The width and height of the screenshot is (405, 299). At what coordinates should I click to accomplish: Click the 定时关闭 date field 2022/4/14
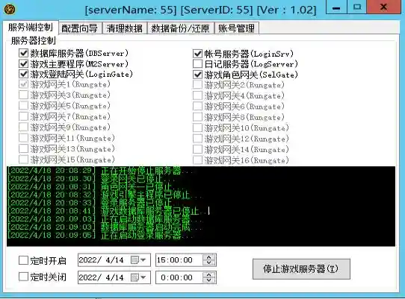tap(114, 277)
